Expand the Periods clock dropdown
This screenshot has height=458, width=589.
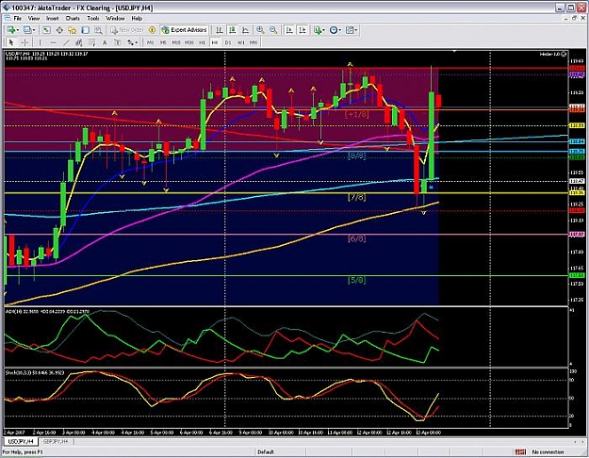(x=339, y=30)
